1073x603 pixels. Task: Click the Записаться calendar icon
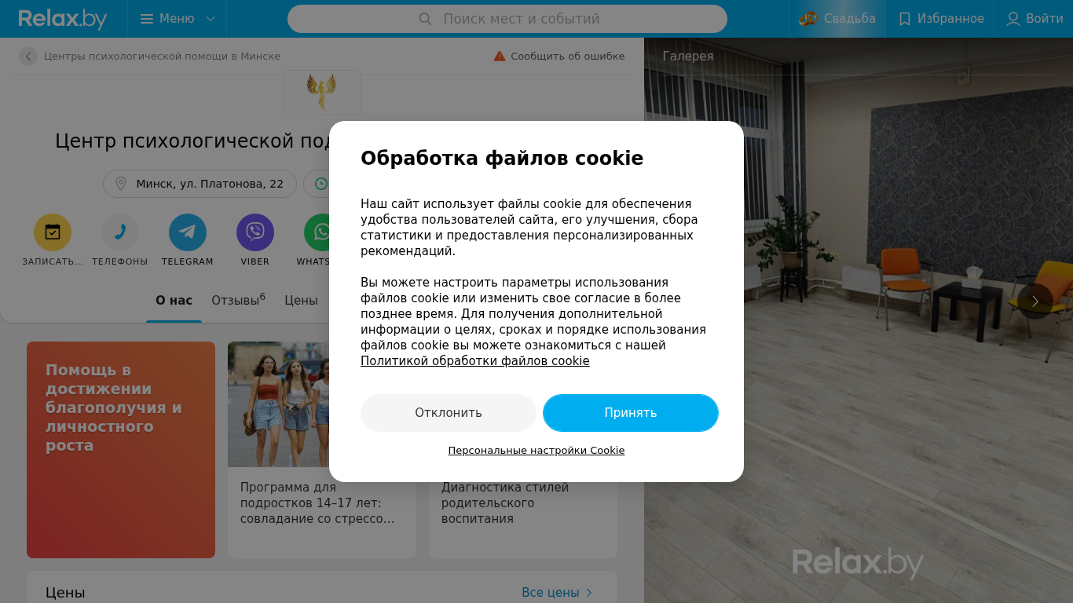click(53, 232)
